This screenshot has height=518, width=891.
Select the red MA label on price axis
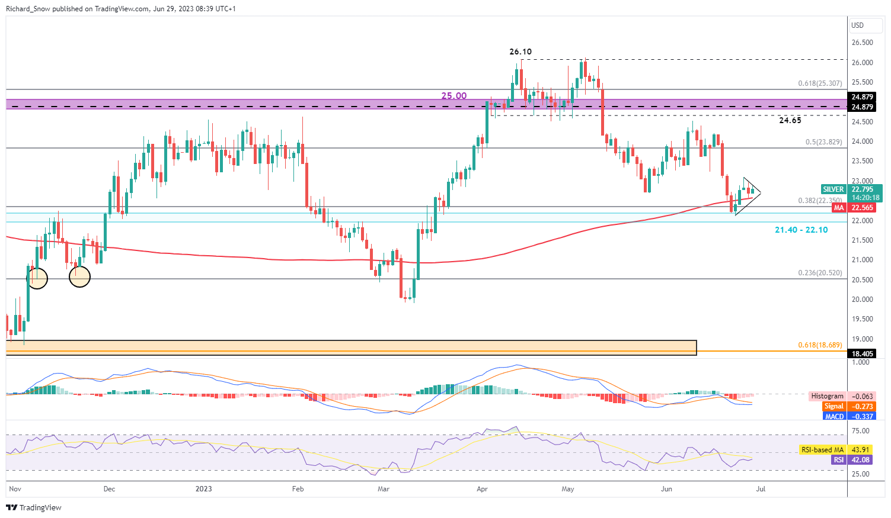click(838, 208)
